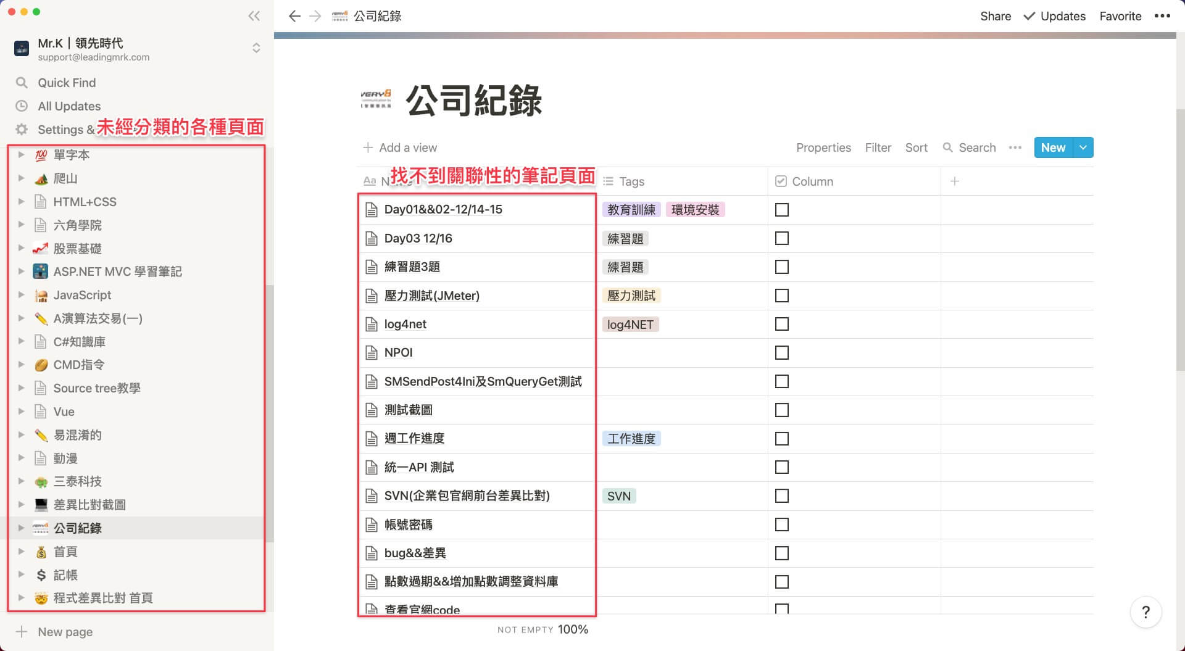The height and width of the screenshot is (651, 1185).
Task: Click the help question mark button
Action: [x=1145, y=612]
